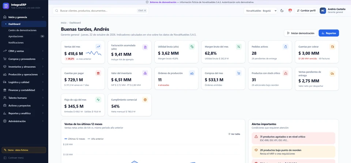Click the Compras y proveedores cart icon
351x163 pixels.
(5, 59)
